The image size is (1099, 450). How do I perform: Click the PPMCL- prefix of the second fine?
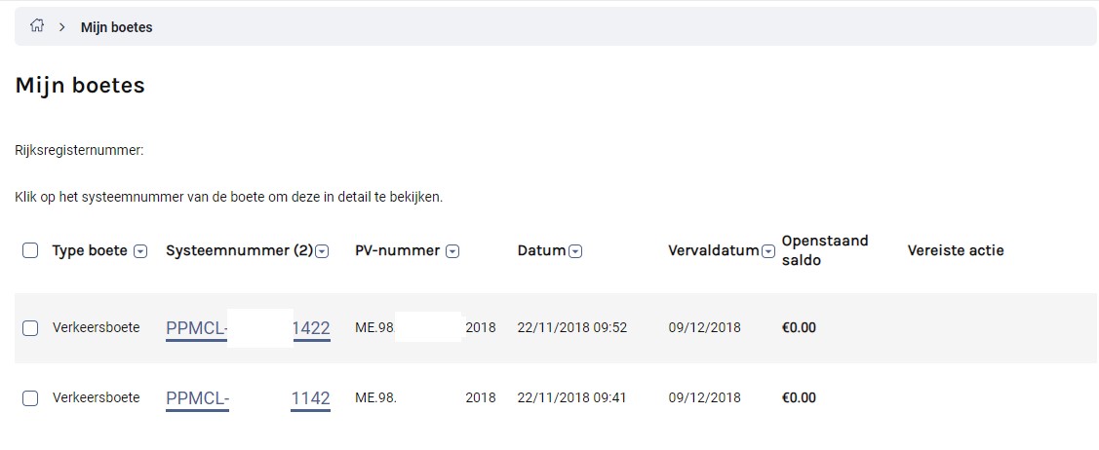(x=198, y=399)
